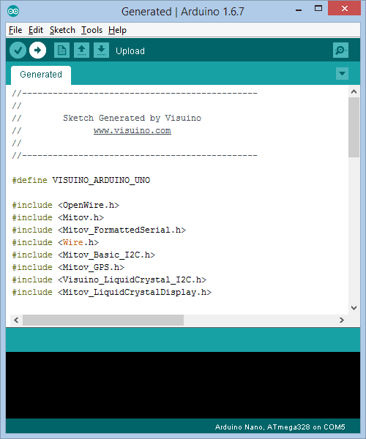
Task: Open a sketch using up-arrow icon
Action: click(x=81, y=50)
